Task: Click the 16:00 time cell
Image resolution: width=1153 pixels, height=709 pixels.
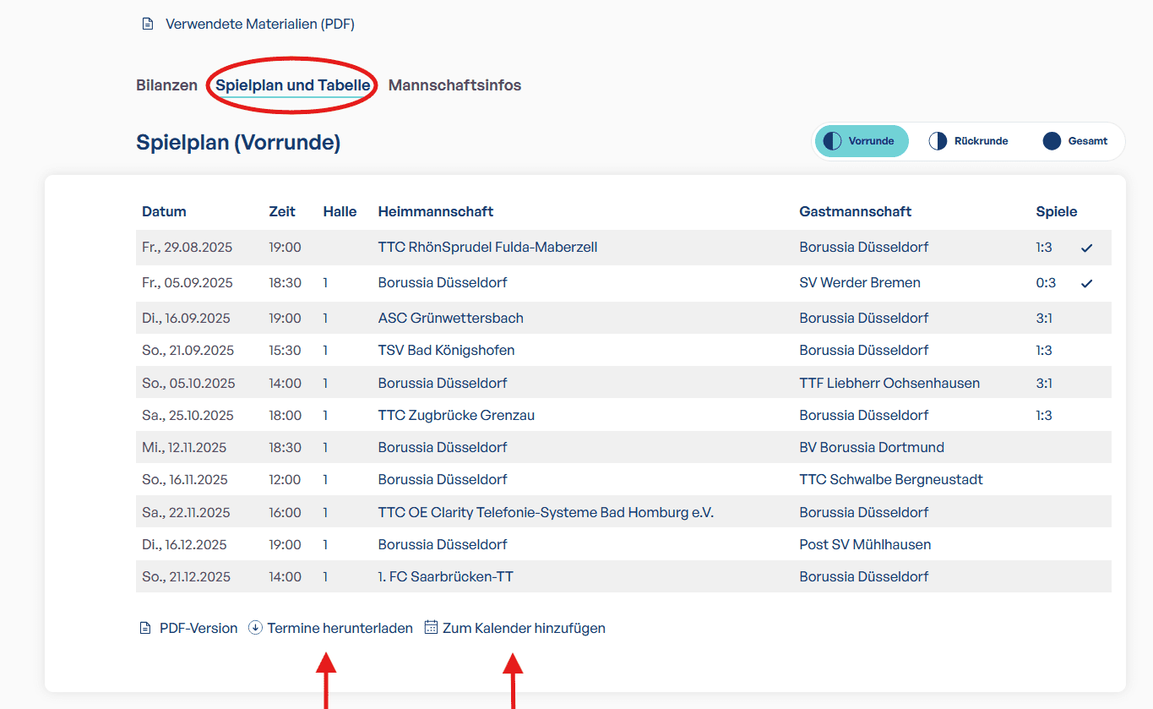Action: coord(285,513)
